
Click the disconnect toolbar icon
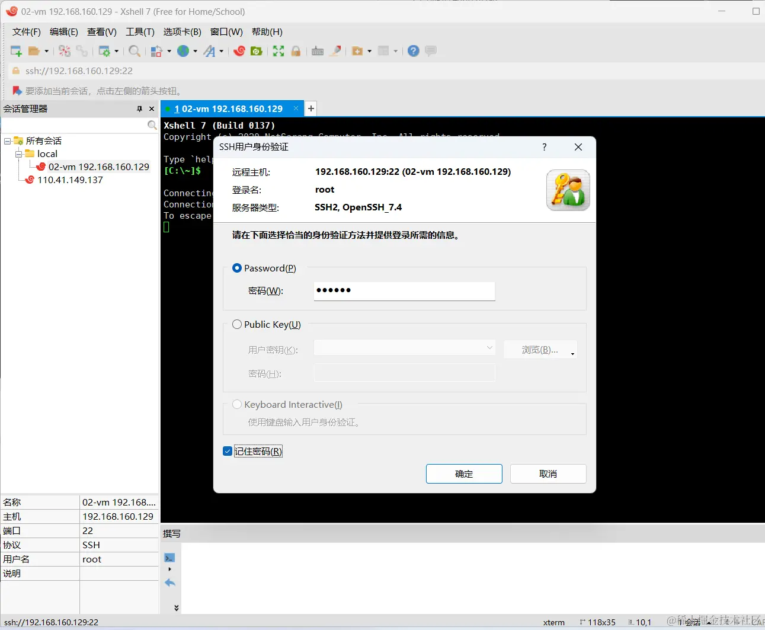pyautogui.click(x=65, y=51)
